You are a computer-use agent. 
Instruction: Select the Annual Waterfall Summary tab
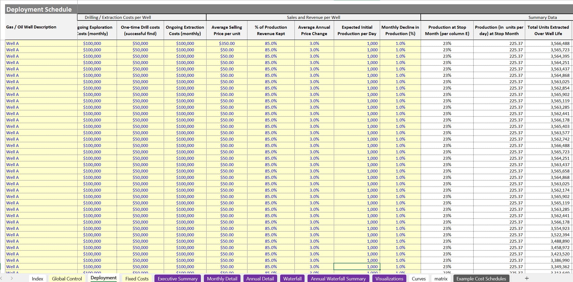338,279
